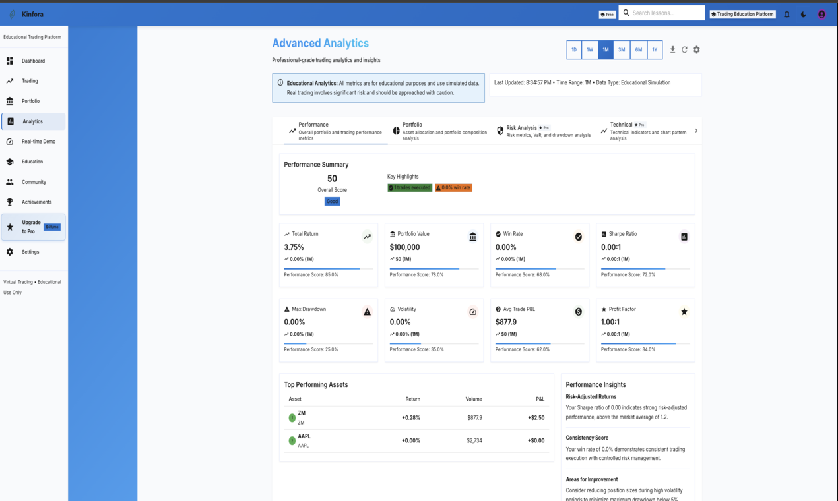Viewport: 838px width, 501px height.
Task: Click the $2,734 volume value
Action: [x=474, y=440]
